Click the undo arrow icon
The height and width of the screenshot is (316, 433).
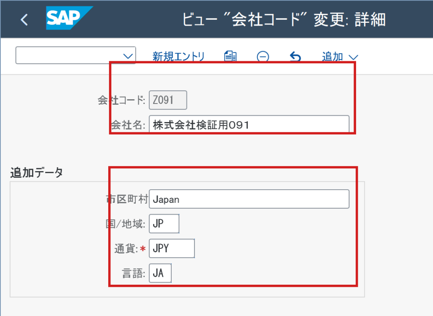coord(295,57)
